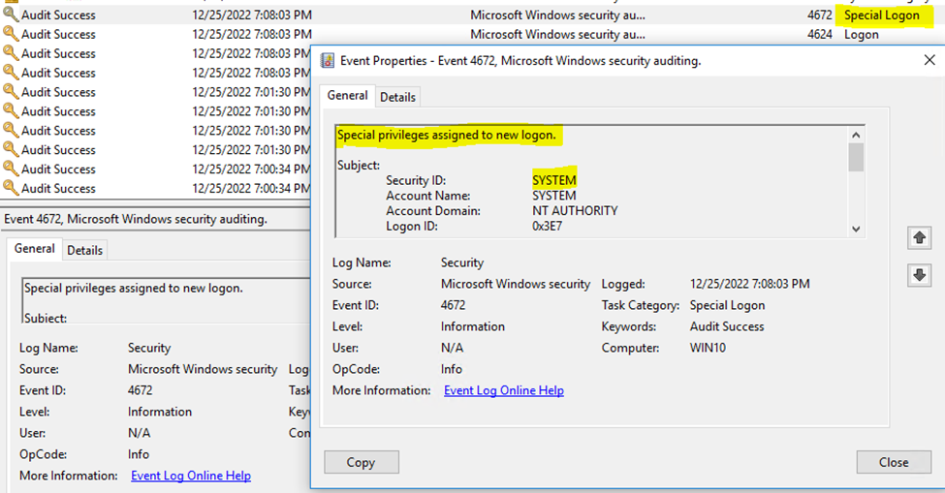Click 'Special privileges assigned to new logon.' in preview pane
The height and width of the screenshot is (493, 945).
[134, 288]
